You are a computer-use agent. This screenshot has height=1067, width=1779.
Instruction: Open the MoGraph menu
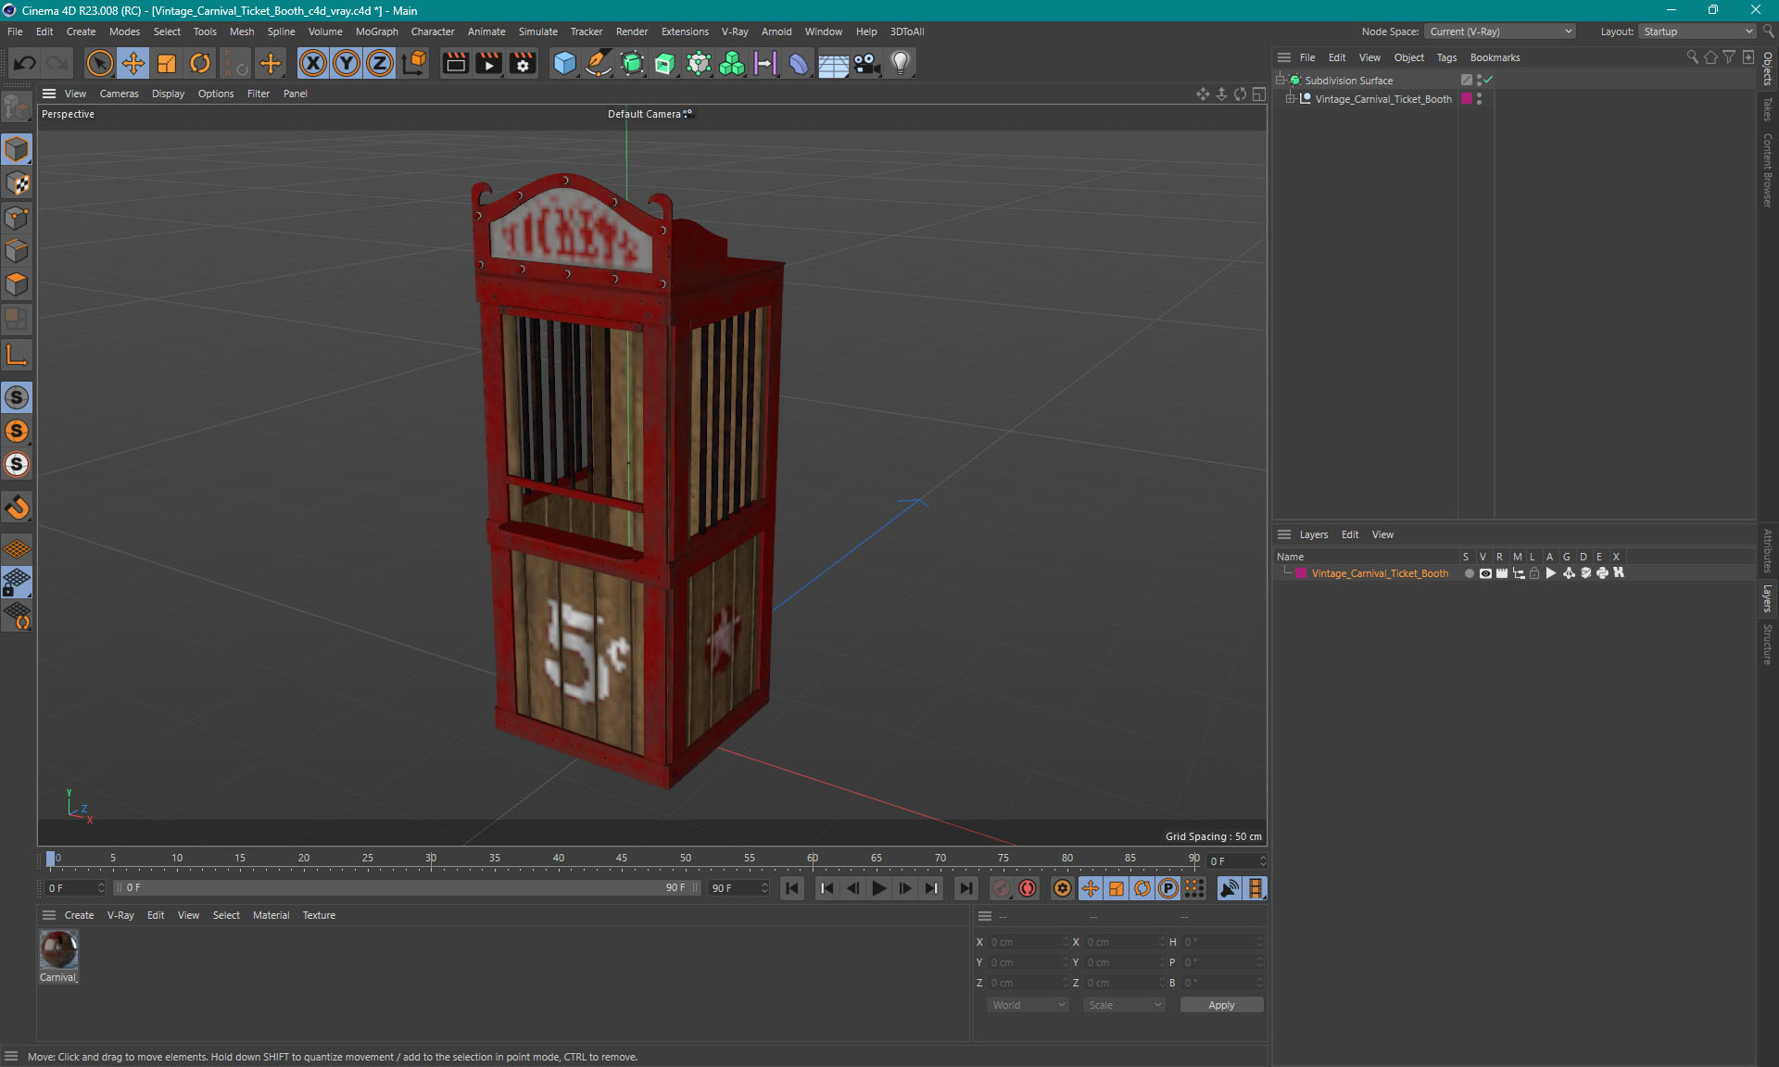[376, 31]
